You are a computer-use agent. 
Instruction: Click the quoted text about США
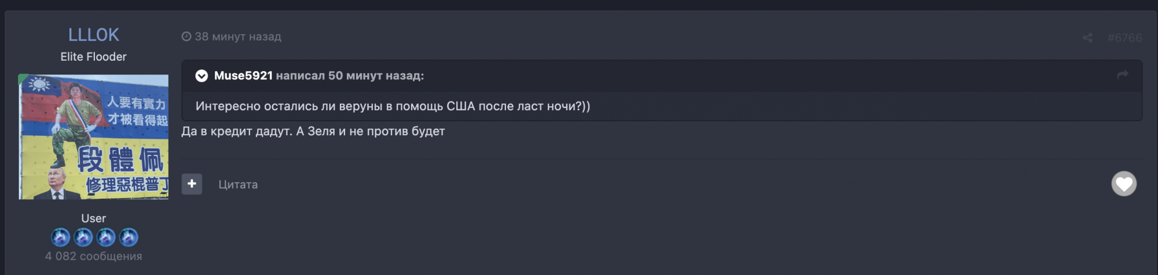[393, 106]
